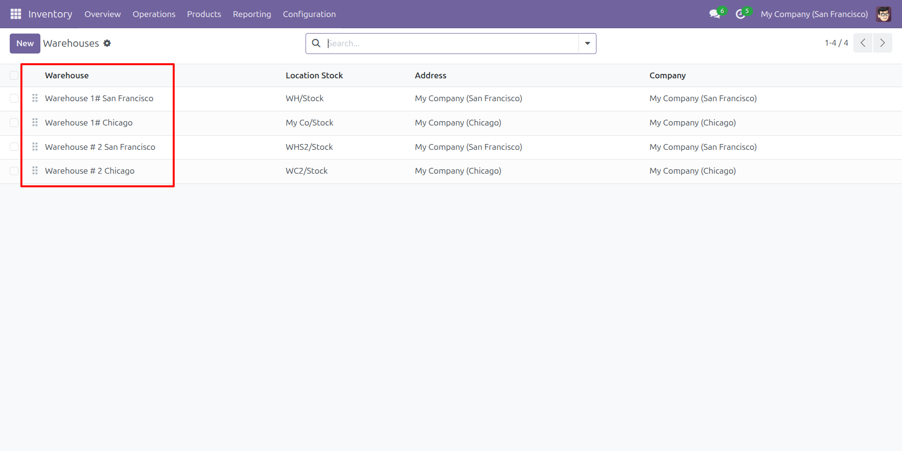Open the Products menu
The width and height of the screenshot is (902, 451).
pos(204,14)
